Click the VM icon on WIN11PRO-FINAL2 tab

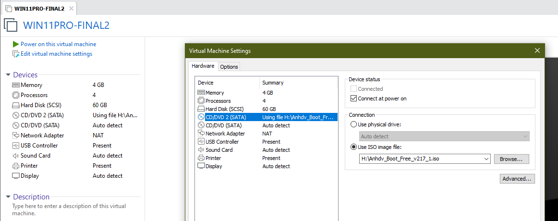click(x=9, y=8)
